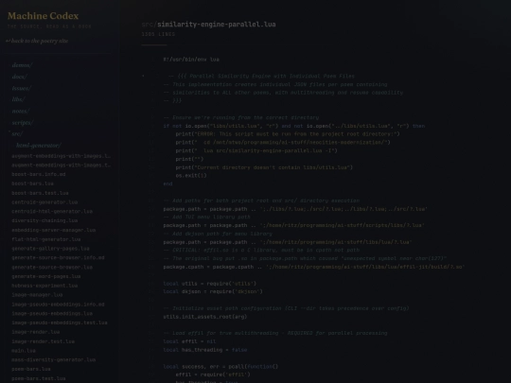511x383 pixels.
Task: Open image-manager.lua file
Action: pyautogui.click(x=37, y=295)
